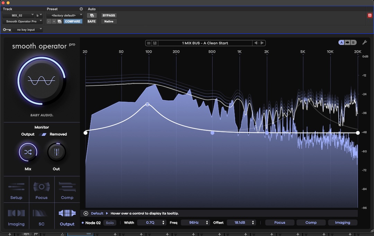Open the automation enable window icon

pos(91,16)
